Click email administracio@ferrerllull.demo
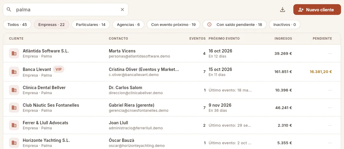The height and width of the screenshot is (149, 344). [x=136, y=128]
